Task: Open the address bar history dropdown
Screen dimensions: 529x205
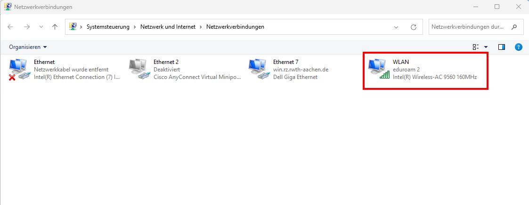Action: click(x=396, y=27)
